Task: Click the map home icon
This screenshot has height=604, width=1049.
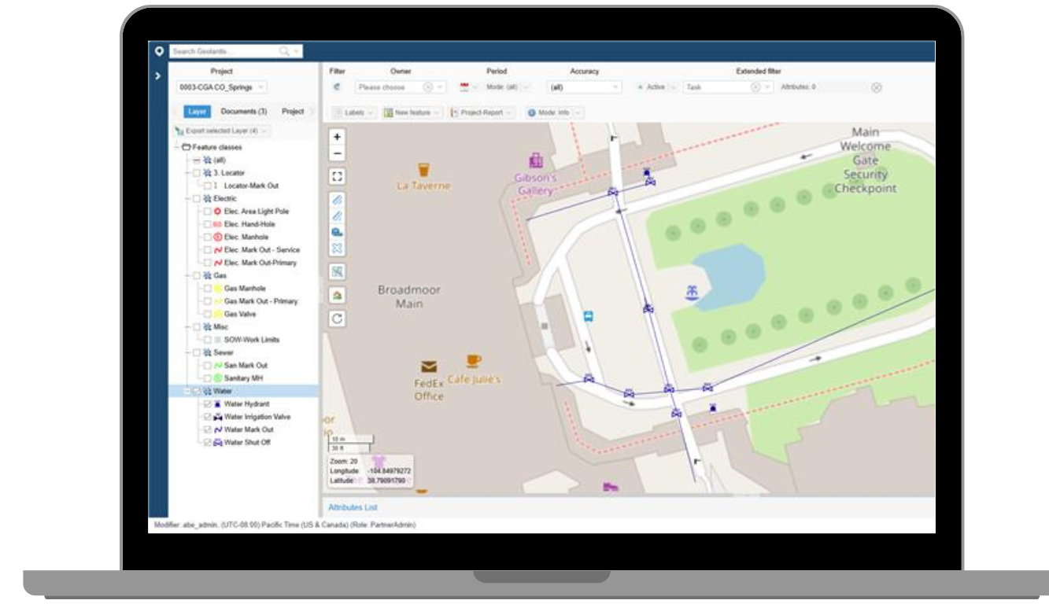Action: pos(338,295)
